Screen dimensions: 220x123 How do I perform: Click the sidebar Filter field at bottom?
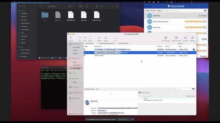point(76,114)
